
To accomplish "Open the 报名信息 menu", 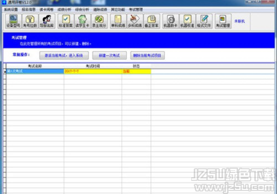I will click(29, 10).
